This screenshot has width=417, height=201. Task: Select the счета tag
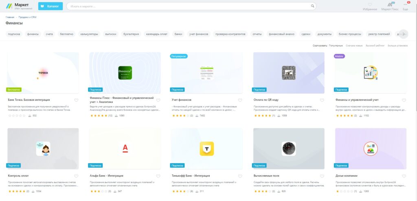49,34
